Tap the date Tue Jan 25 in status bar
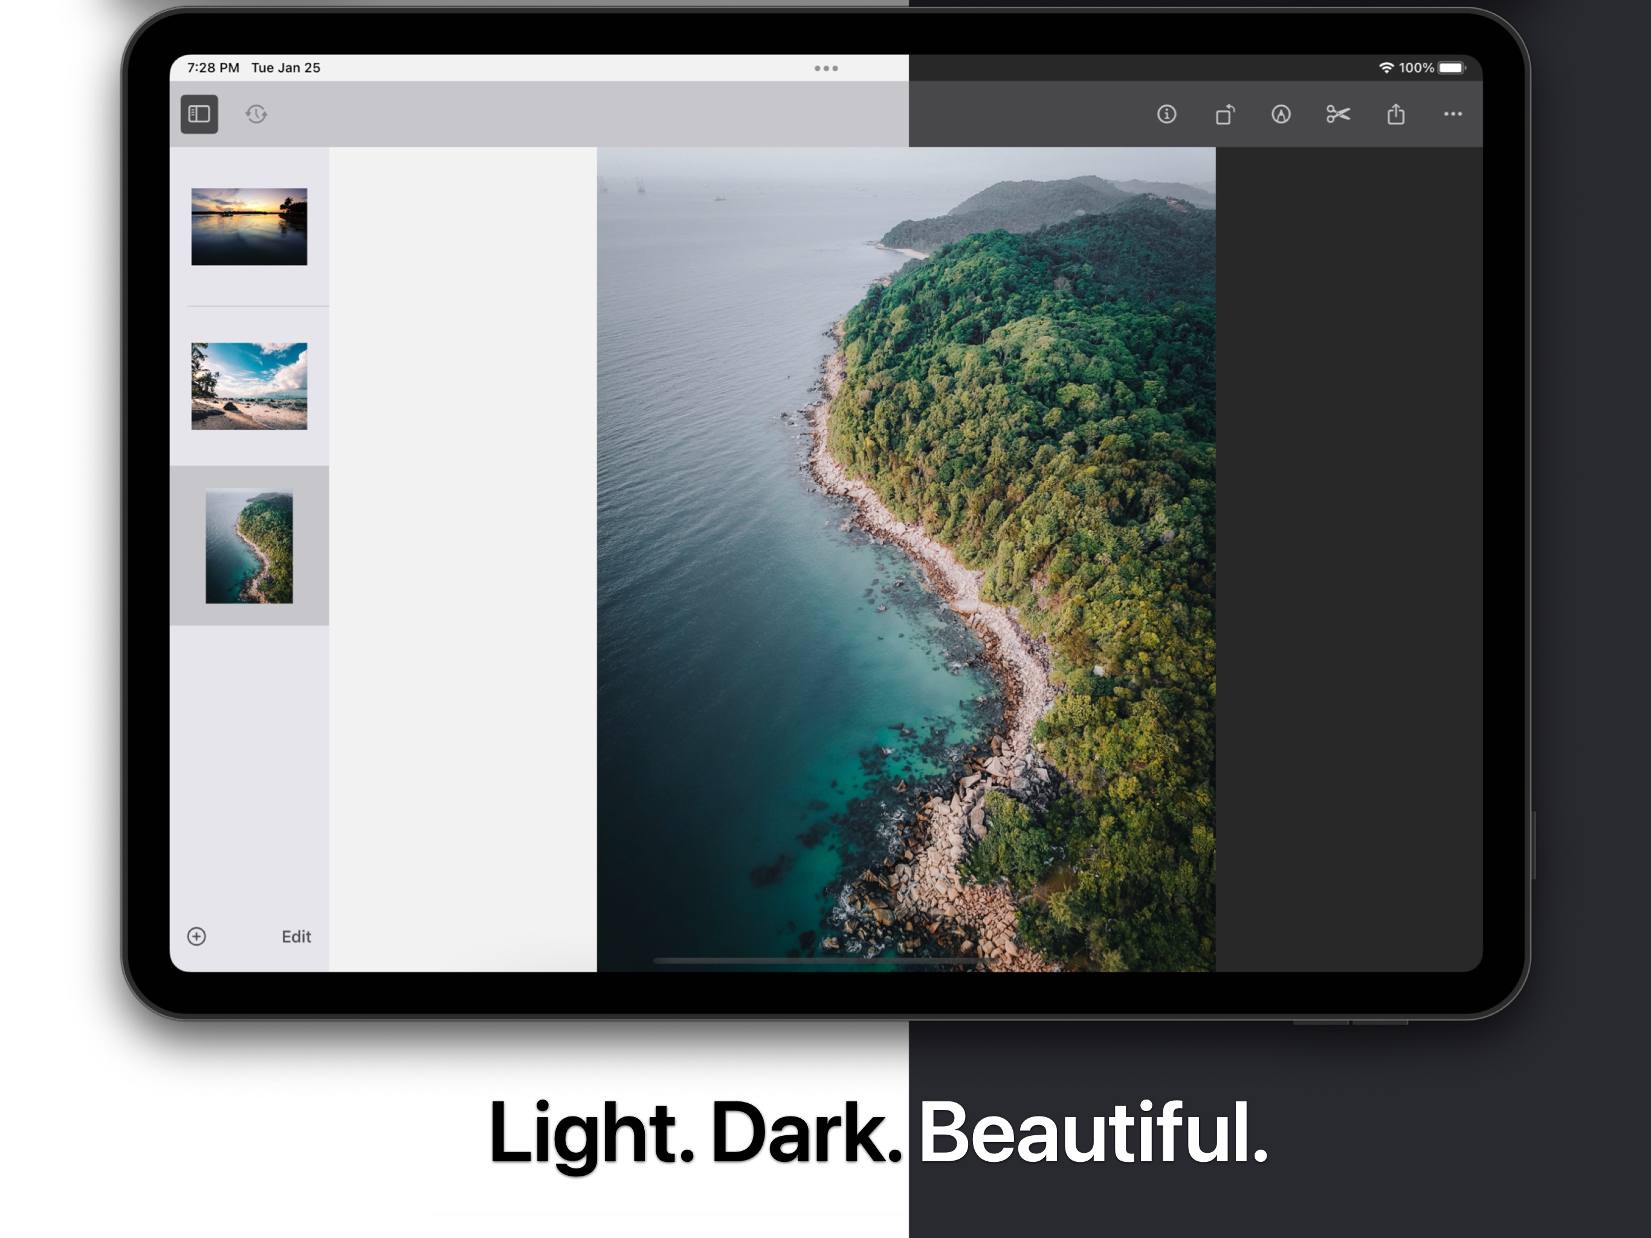 [286, 68]
